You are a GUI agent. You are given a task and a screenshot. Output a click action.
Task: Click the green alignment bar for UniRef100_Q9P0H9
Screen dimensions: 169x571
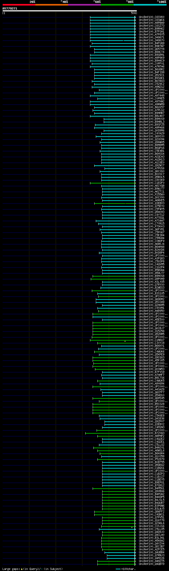click(114, 279)
